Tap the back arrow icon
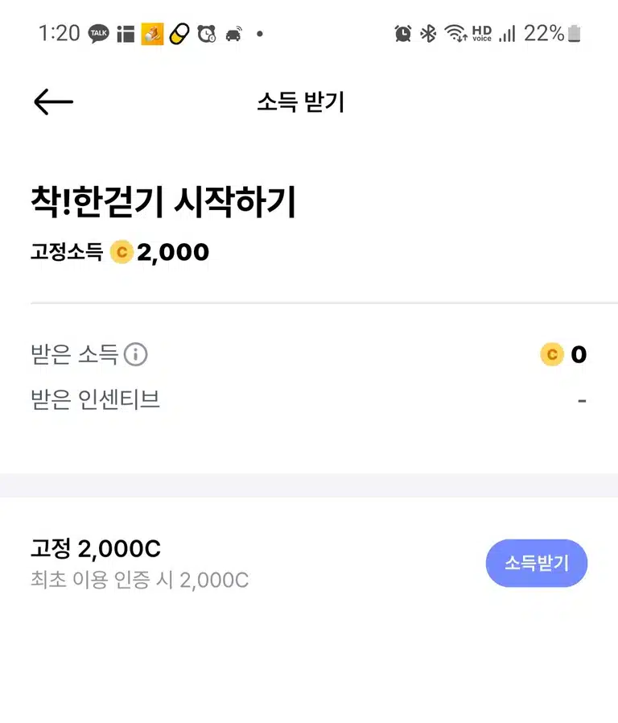 point(53,102)
